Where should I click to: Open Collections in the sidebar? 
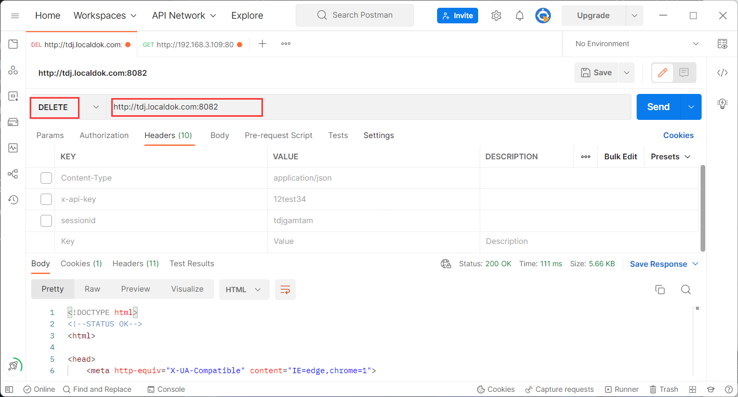coord(13,44)
